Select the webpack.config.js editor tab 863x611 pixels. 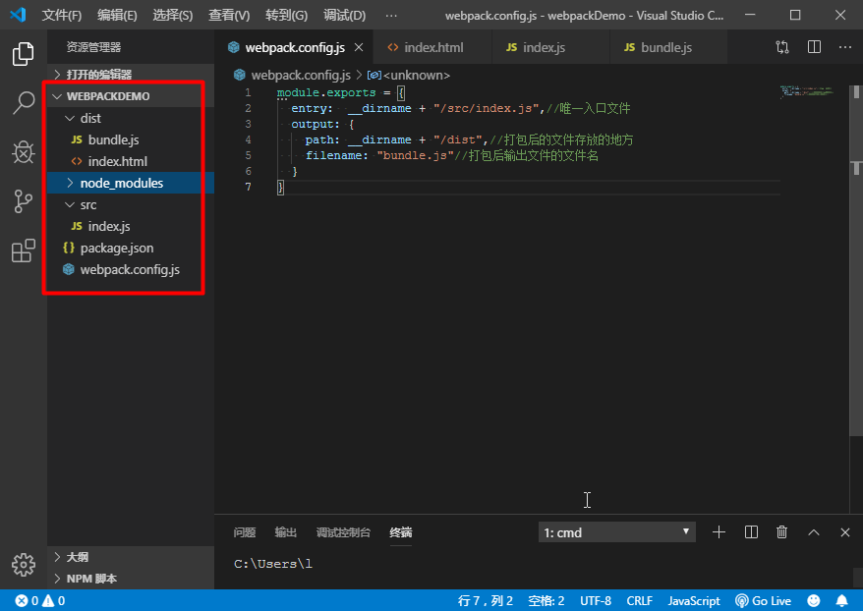click(294, 48)
